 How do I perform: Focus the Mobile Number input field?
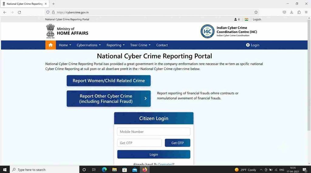[154, 131]
